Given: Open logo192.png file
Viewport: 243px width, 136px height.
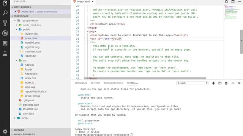Looking at the screenshot, I should coord(32,43).
